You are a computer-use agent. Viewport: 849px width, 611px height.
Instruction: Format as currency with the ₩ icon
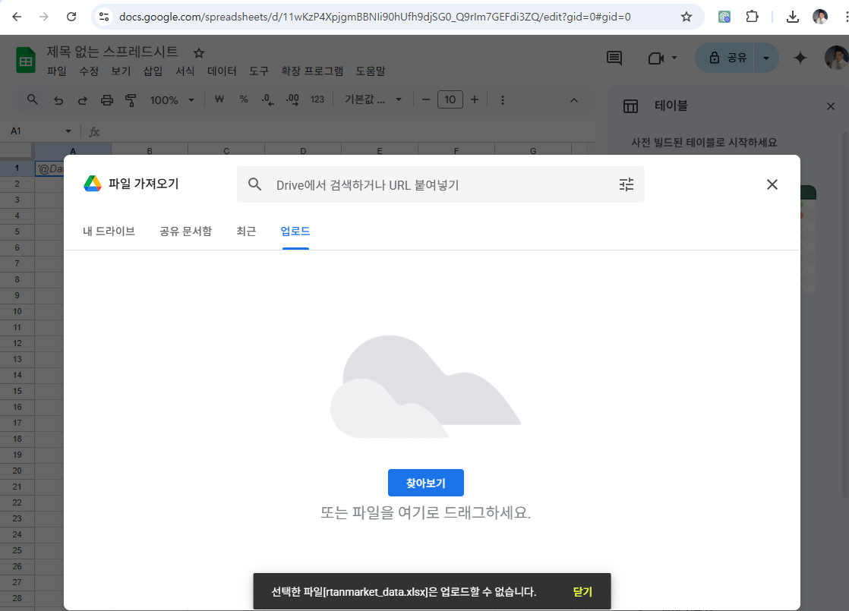[219, 99]
